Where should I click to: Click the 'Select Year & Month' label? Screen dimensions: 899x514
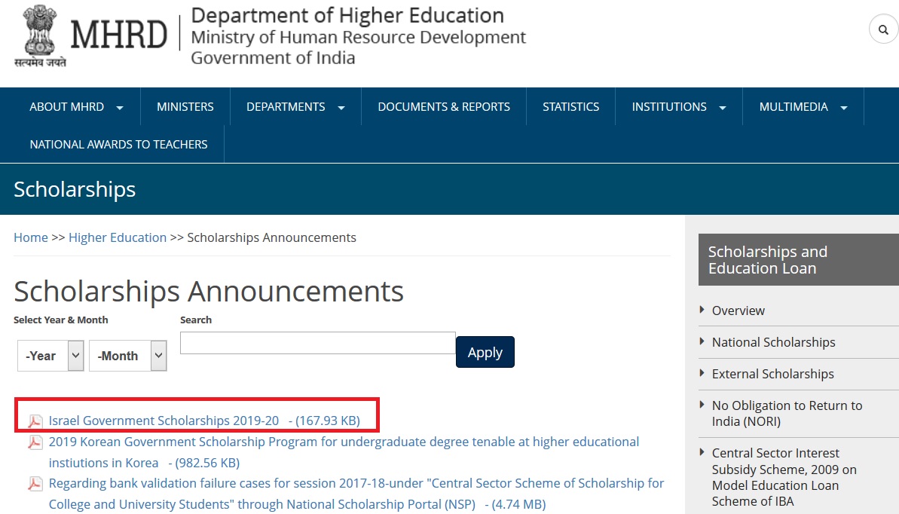(61, 320)
